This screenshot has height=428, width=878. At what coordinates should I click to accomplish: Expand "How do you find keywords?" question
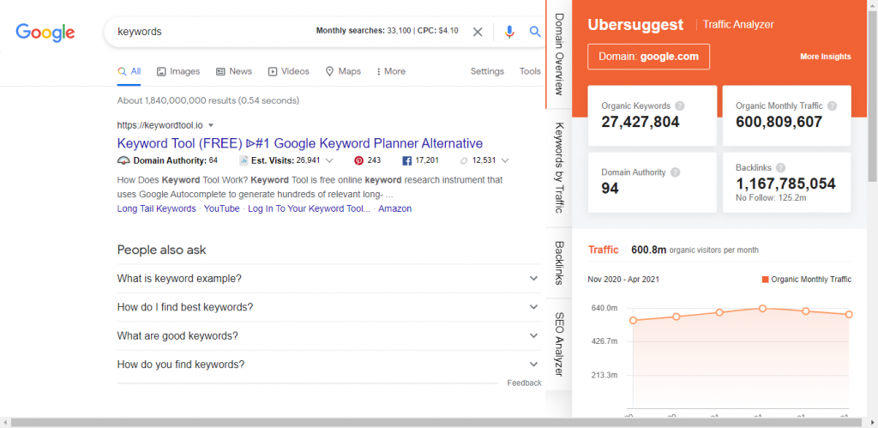tap(329, 365)
